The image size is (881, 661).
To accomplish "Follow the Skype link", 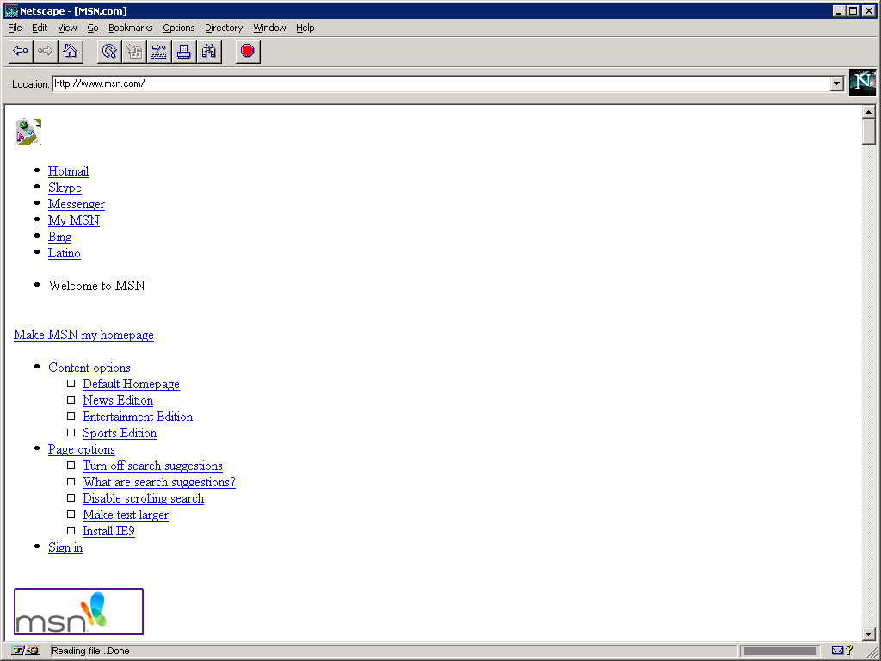I will 65,188.
